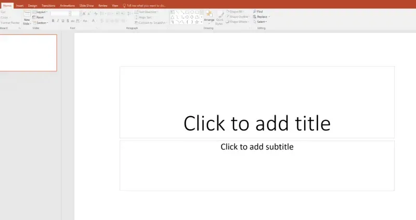This screenshot has height=220, width=416.
Task: Click the Reset slide button
Action: click(x=38, y=17)
